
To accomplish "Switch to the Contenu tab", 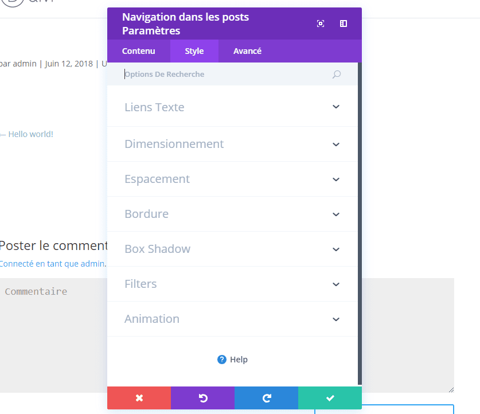I will pyautogui.click(x=138, y=51).
